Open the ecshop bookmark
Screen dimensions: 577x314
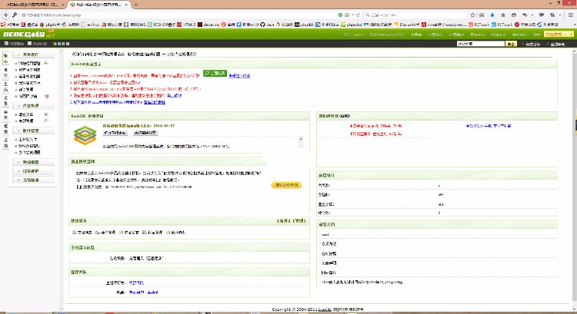[90, 25]
